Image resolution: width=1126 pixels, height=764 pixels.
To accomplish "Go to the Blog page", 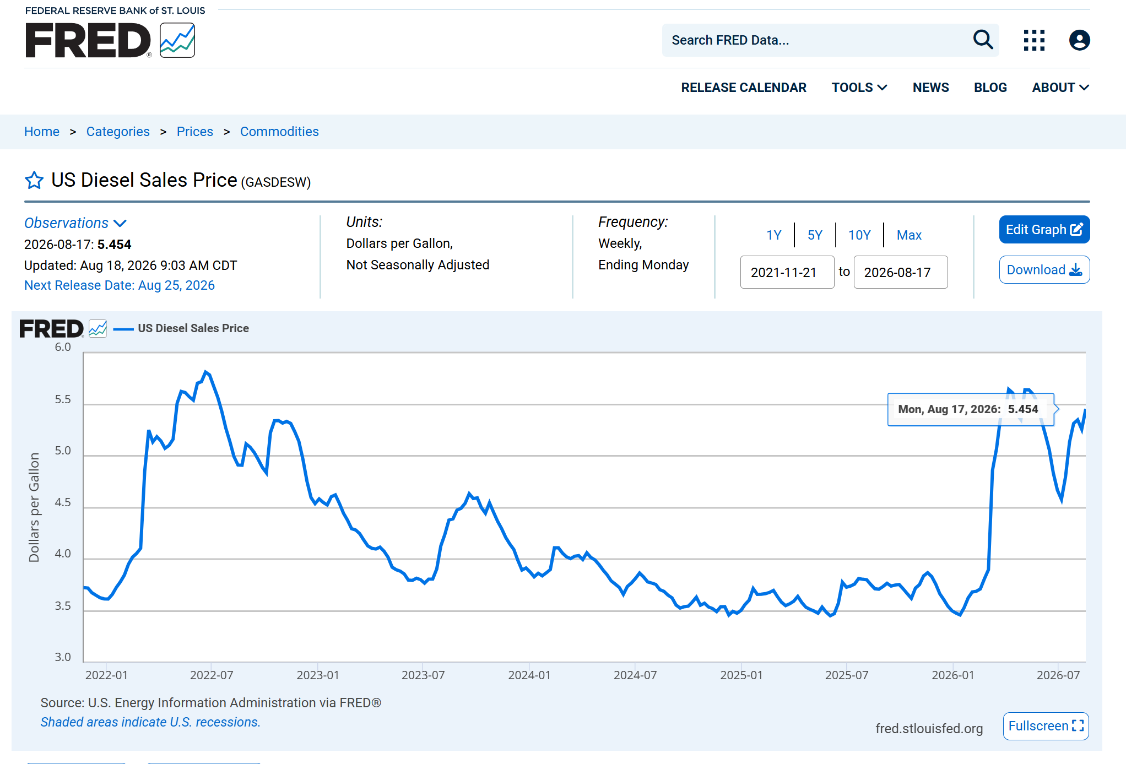I will coord(990,88).
